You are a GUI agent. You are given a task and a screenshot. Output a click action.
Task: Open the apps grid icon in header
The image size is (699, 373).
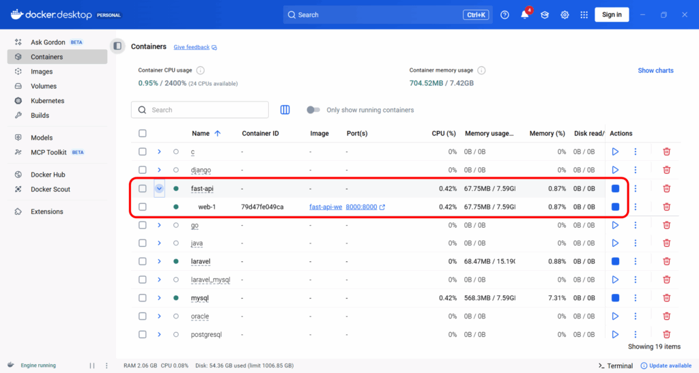(584, 15)
